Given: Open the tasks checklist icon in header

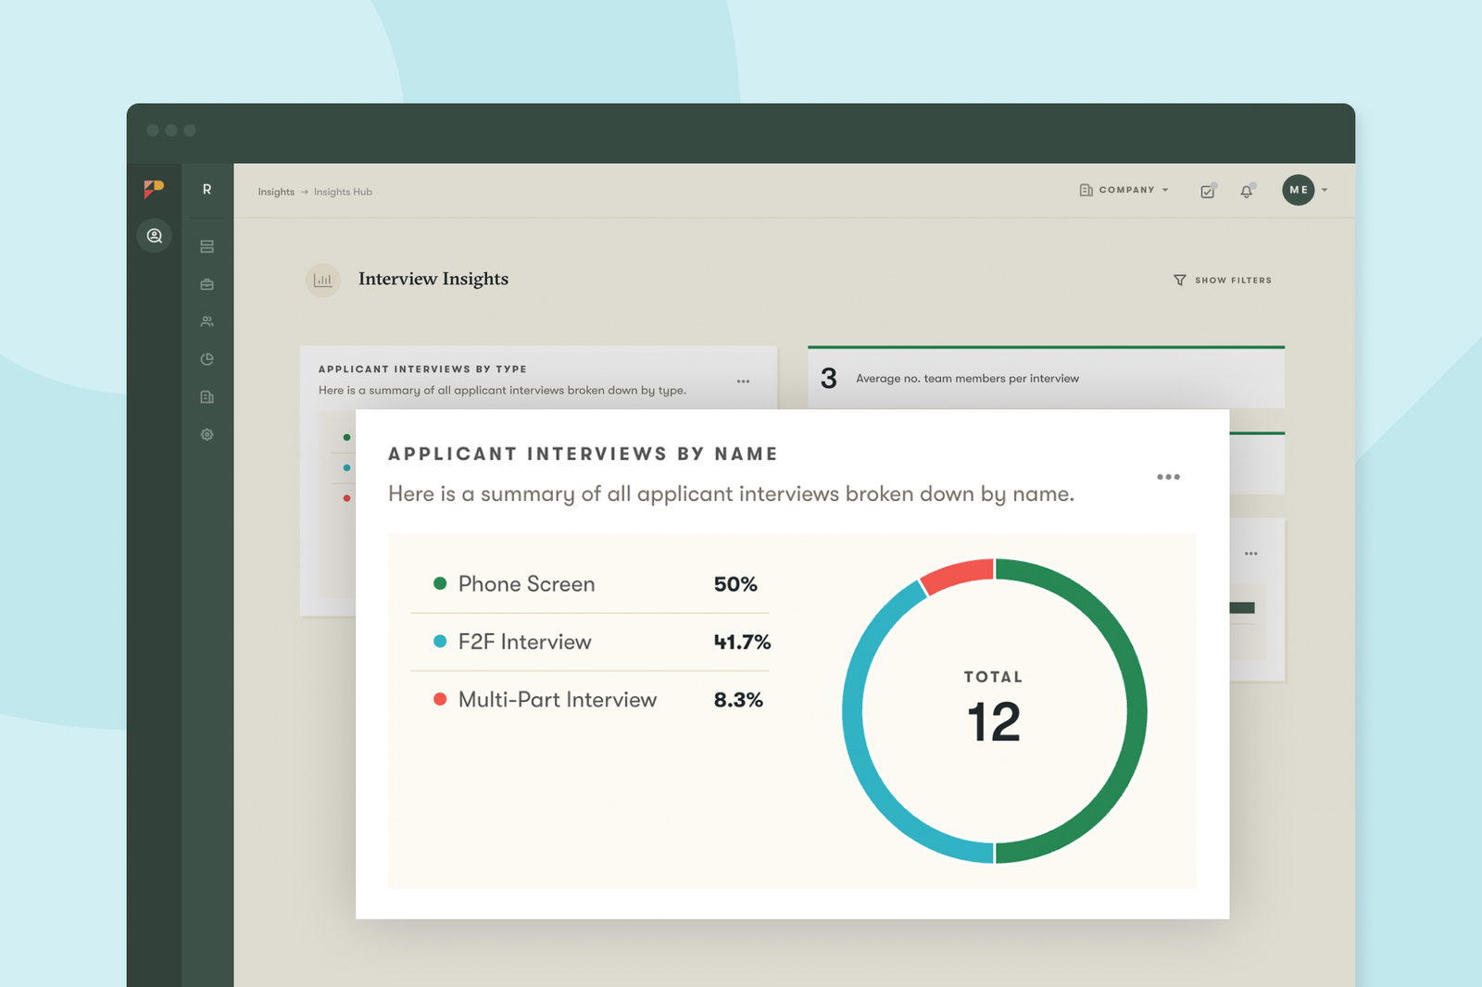Looking at the screenshot, I should coord(1207,191).
